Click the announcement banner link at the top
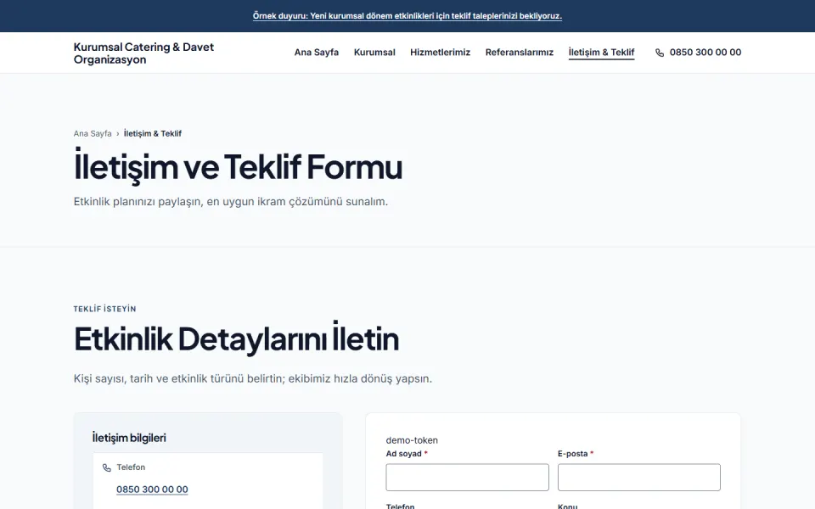Viewport: 815px width, 509px height. (x=407, y=15)
